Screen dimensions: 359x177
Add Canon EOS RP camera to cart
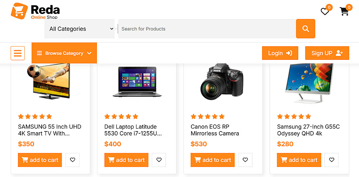tap(213, 160)
